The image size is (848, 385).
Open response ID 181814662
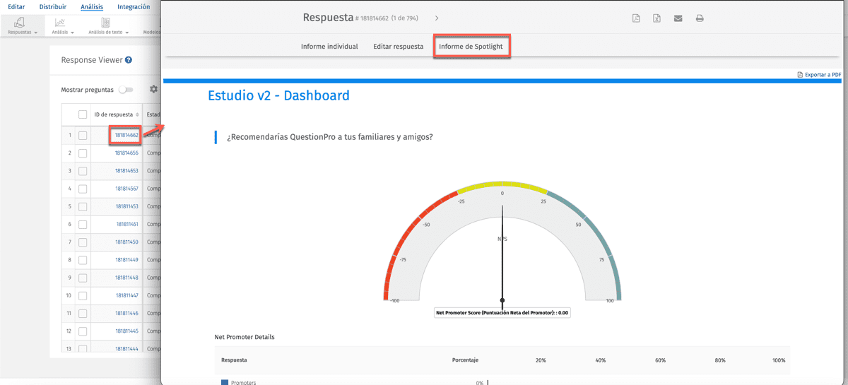(126, 135)
